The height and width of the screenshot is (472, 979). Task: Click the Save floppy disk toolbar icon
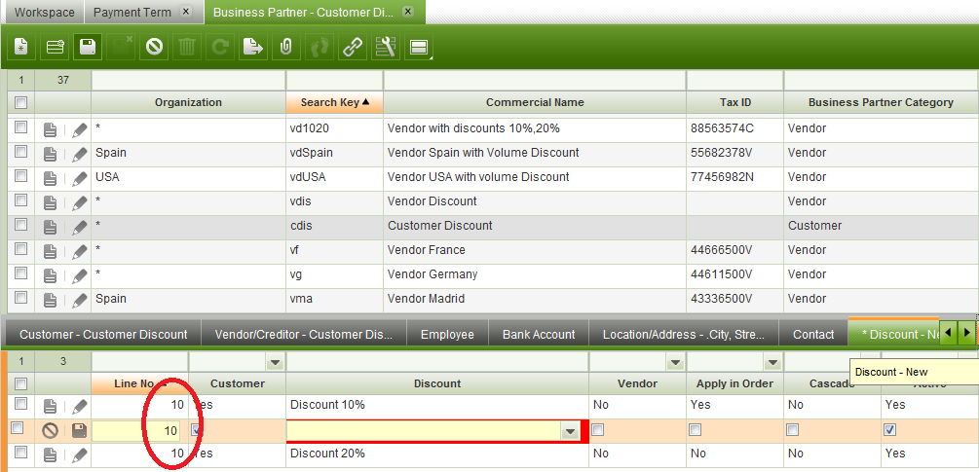click(88, 47)
